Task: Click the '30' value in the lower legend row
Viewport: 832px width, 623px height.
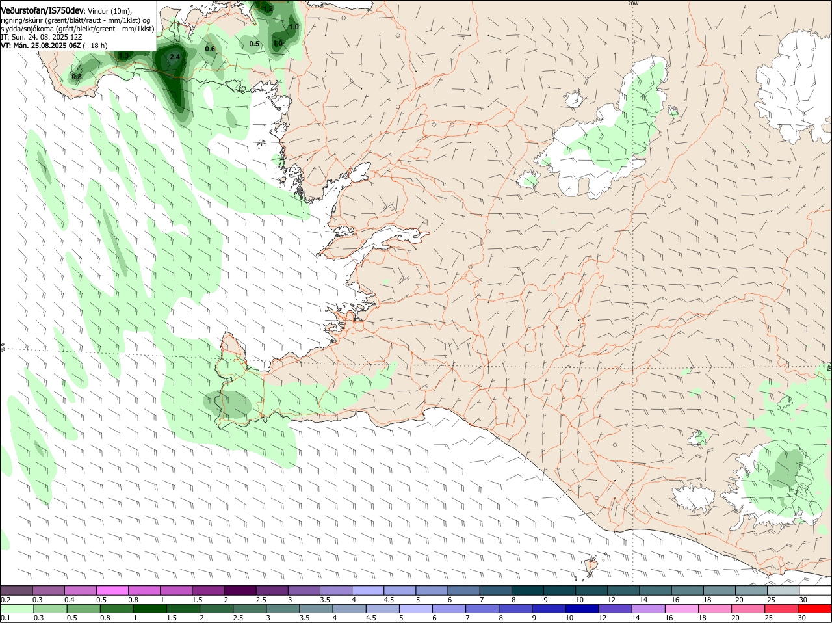Action: (801, 618)
